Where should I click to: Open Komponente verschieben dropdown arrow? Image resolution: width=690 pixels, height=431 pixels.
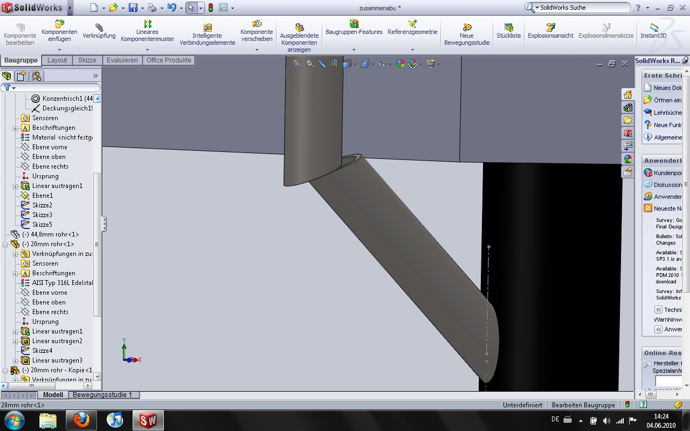coord(257,50)
